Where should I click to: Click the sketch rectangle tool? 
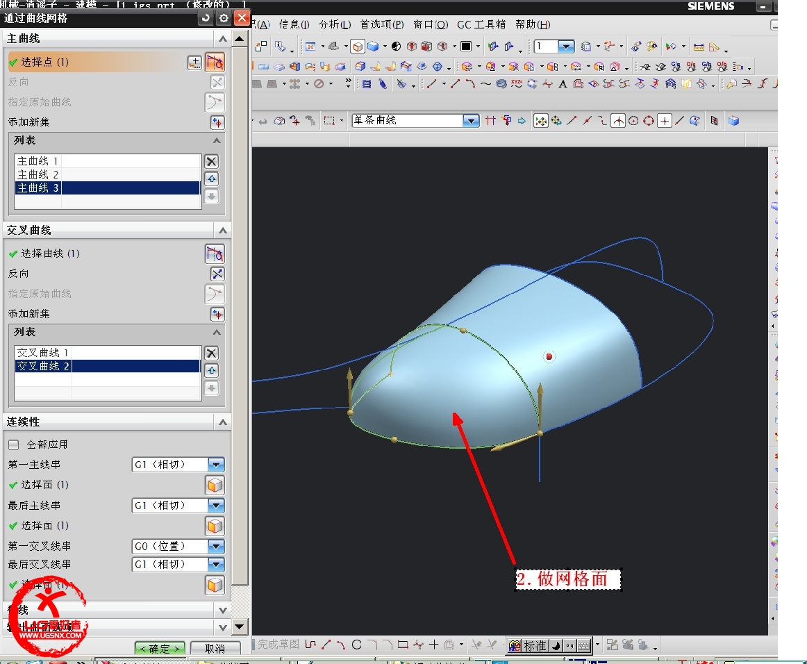coord(403,645)
